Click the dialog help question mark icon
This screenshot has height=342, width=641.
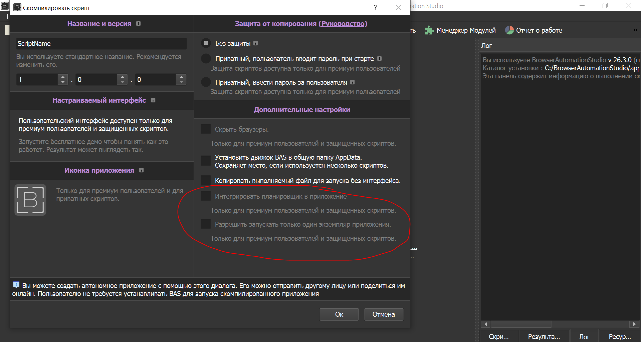coord(375,7)
